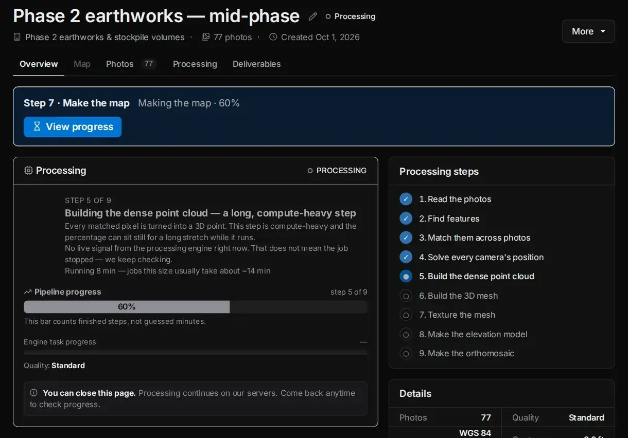
Task: Click the "Running 8 min" time estimate line
Action: [x=168, y=271]
